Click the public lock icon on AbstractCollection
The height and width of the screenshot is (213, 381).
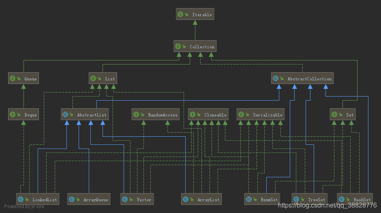[282, 78]
